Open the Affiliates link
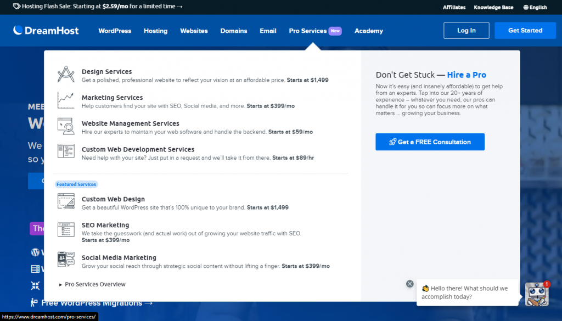562x321 pixels. click(454, 7)
